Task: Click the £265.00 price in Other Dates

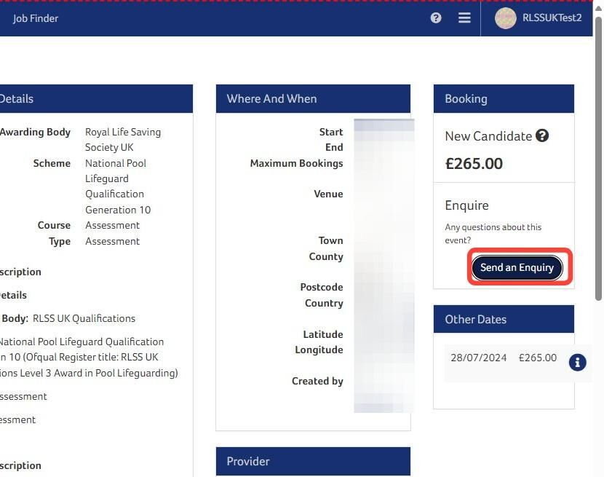Action: coord(537,358)
